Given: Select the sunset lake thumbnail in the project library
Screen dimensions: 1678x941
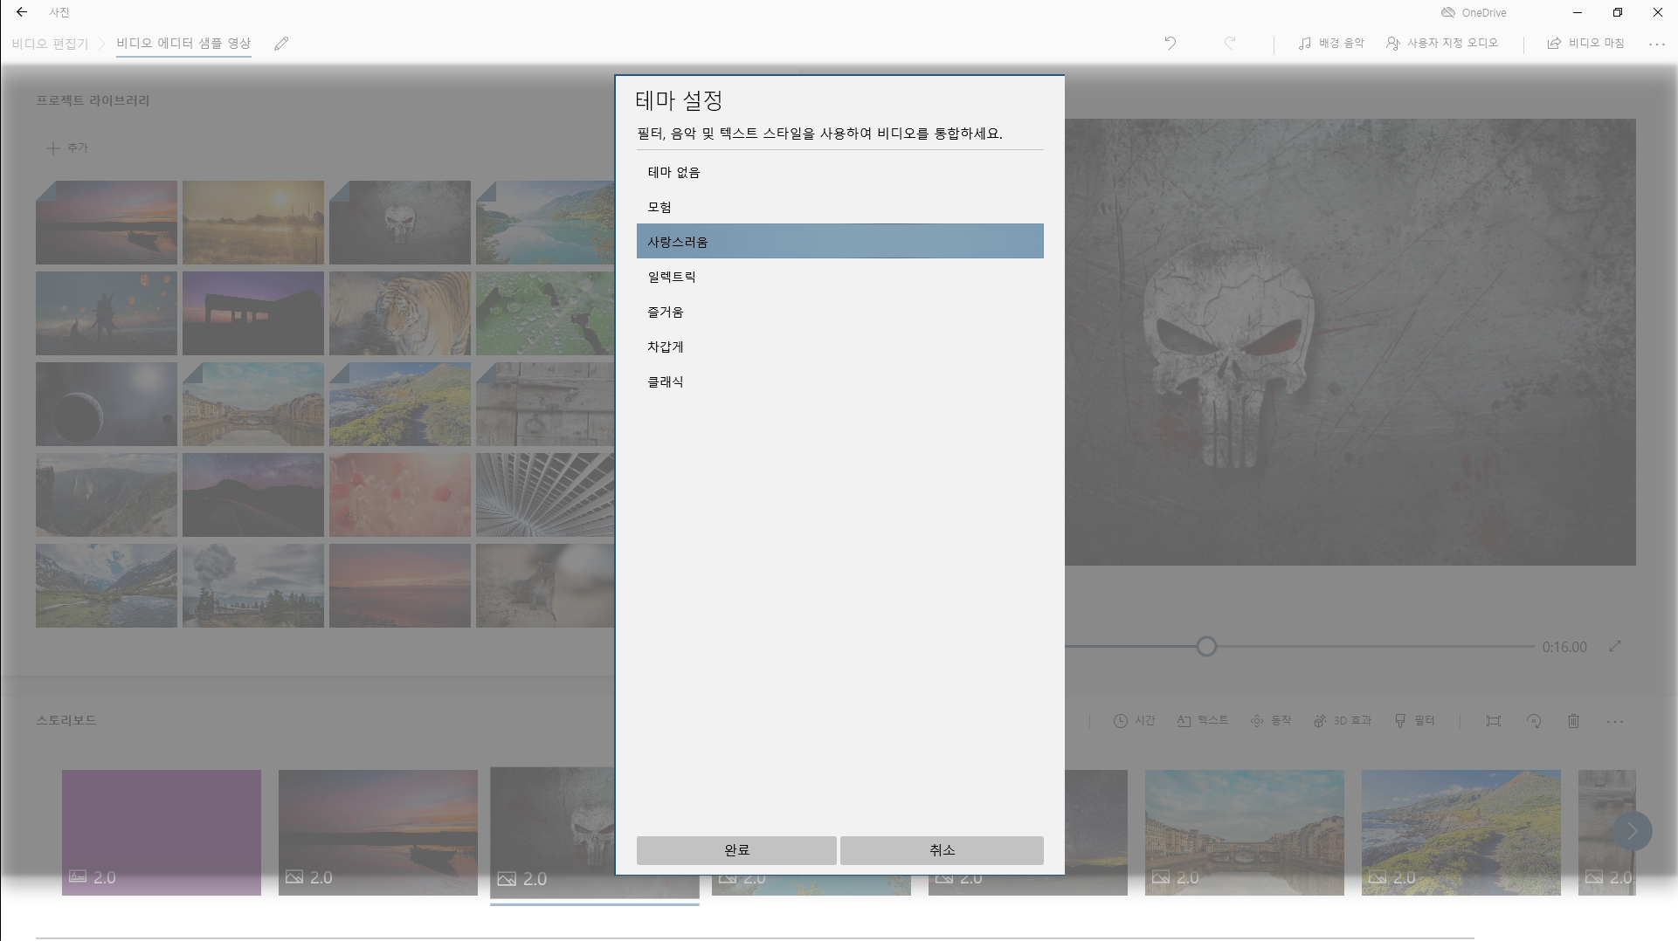Looking at the screenshot, I should (107, 223).
